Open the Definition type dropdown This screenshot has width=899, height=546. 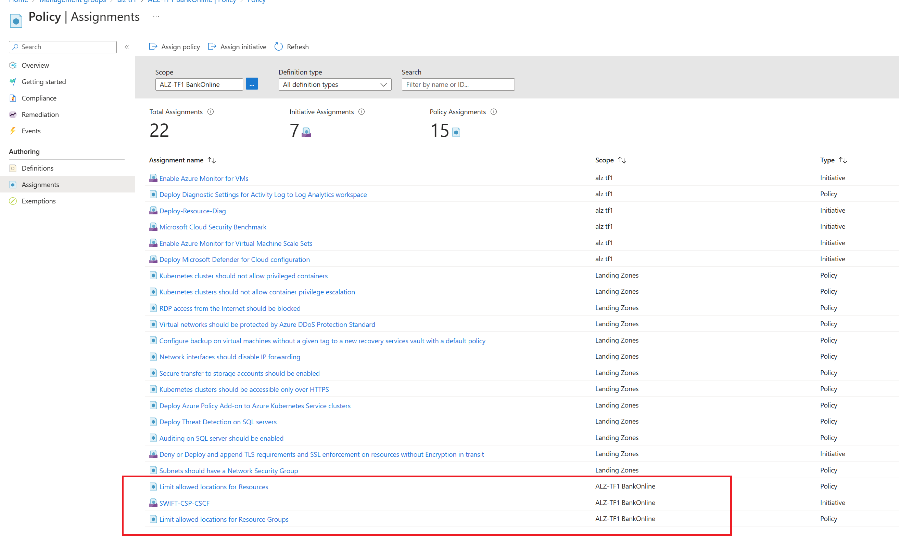click(334, 84)
